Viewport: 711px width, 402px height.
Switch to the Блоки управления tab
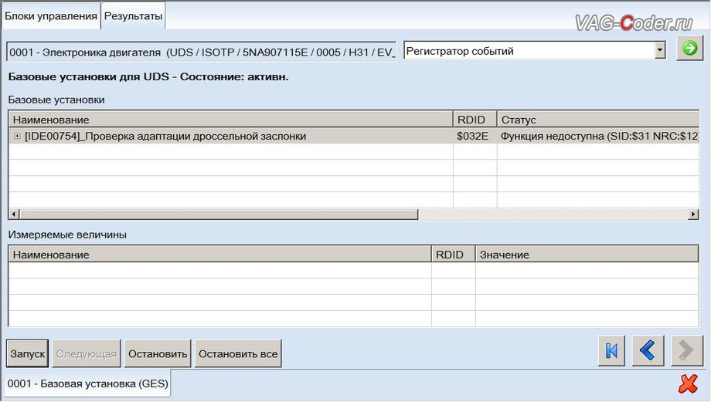click(x=51, y=16)
